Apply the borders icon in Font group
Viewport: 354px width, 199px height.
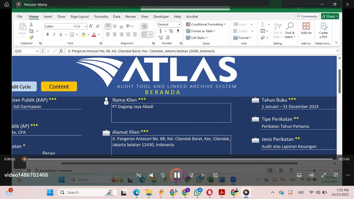click(x=72, y=35)
